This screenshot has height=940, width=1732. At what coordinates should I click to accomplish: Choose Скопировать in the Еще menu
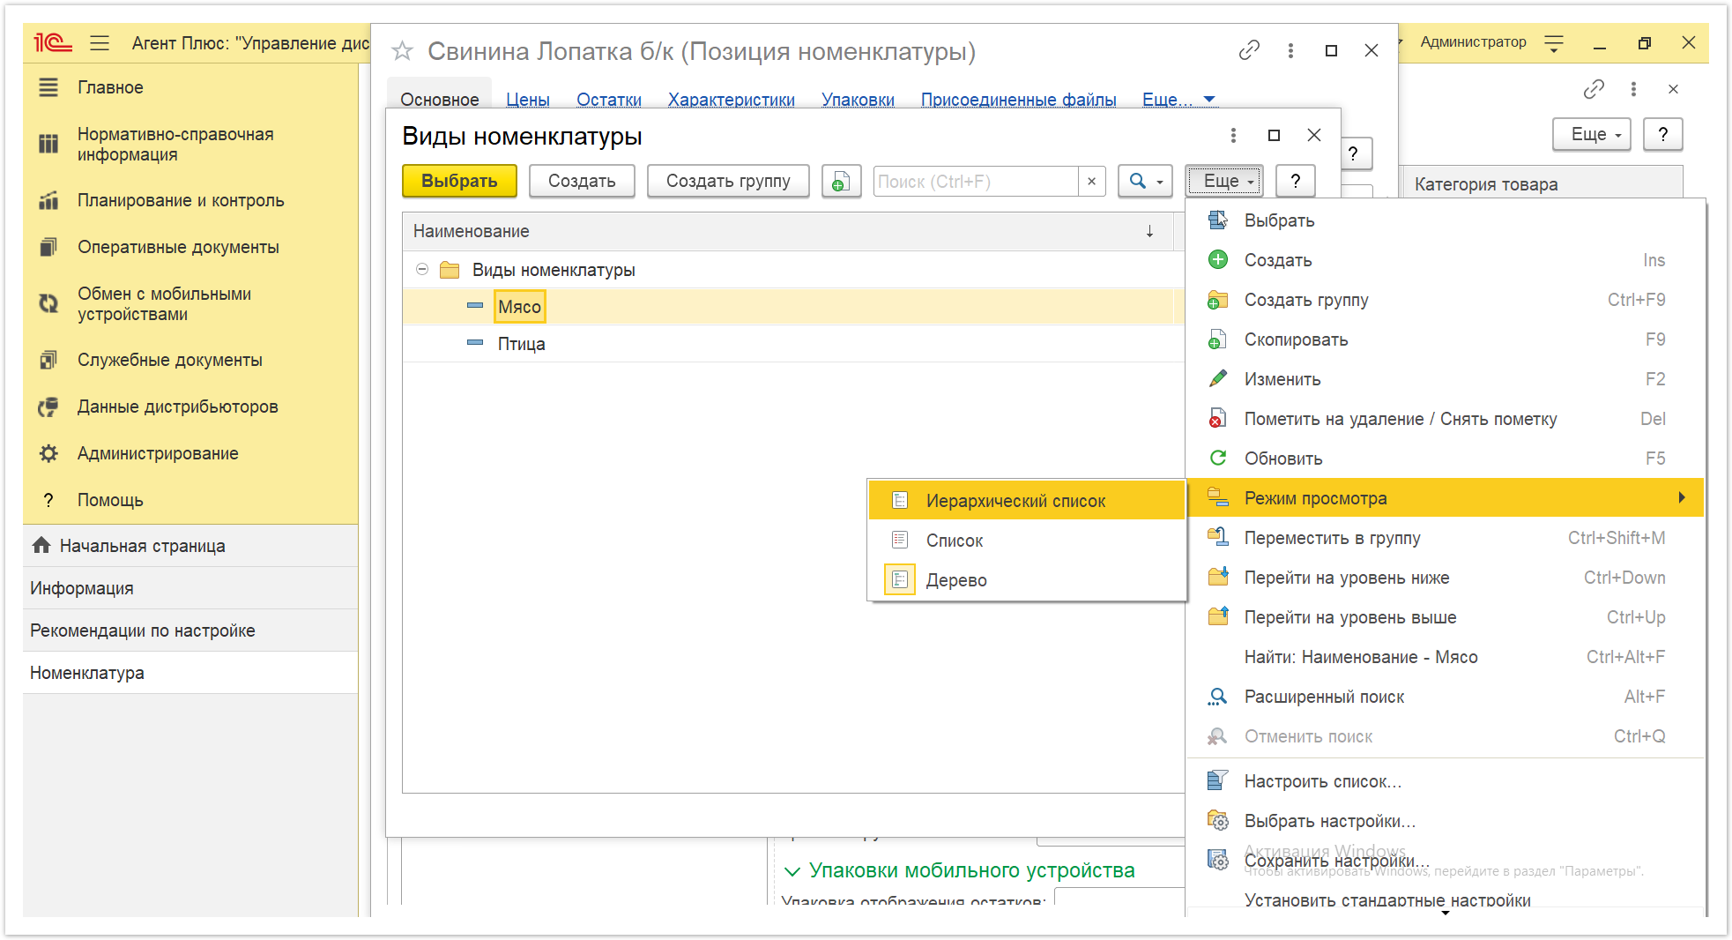pos(1445,339)
